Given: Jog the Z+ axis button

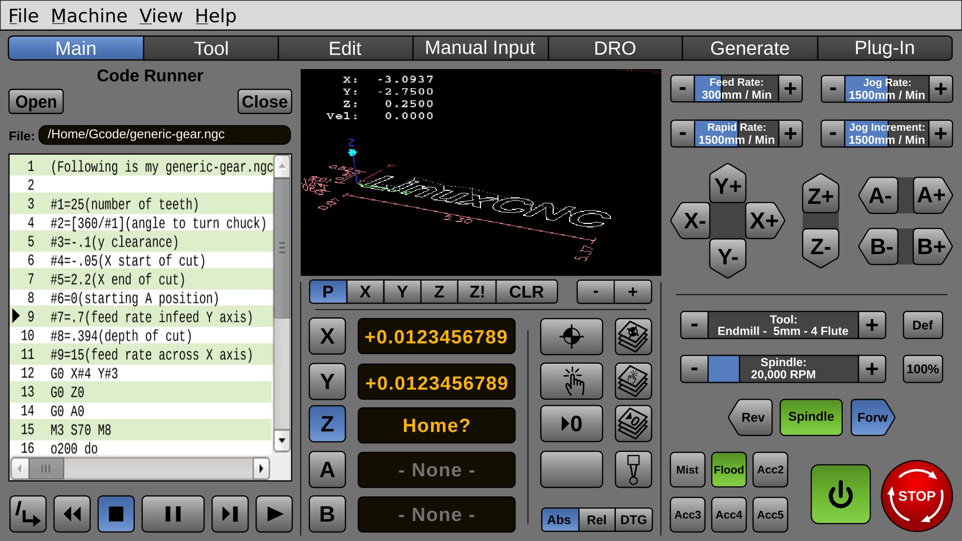Looking at the screenshot, I should 820,194.
